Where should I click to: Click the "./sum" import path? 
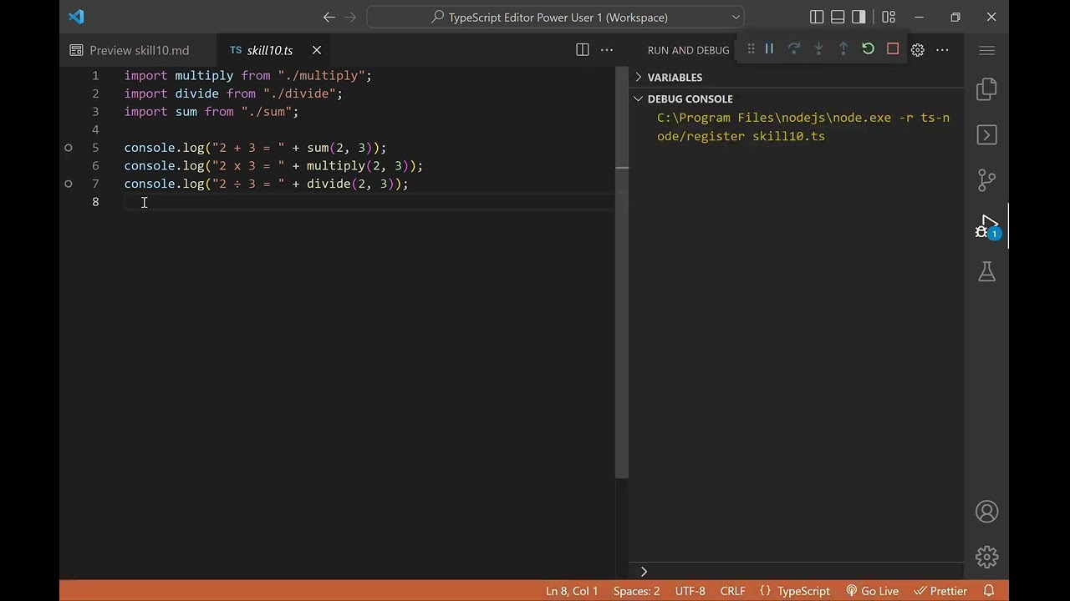click(267, 111)
